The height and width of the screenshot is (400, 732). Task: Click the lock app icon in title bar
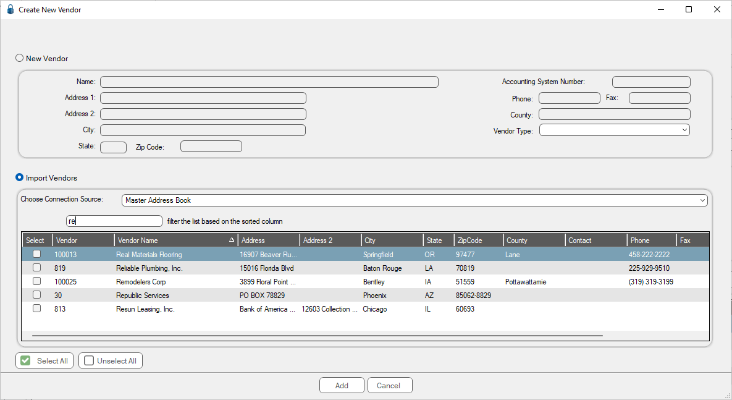coord(11,9)
